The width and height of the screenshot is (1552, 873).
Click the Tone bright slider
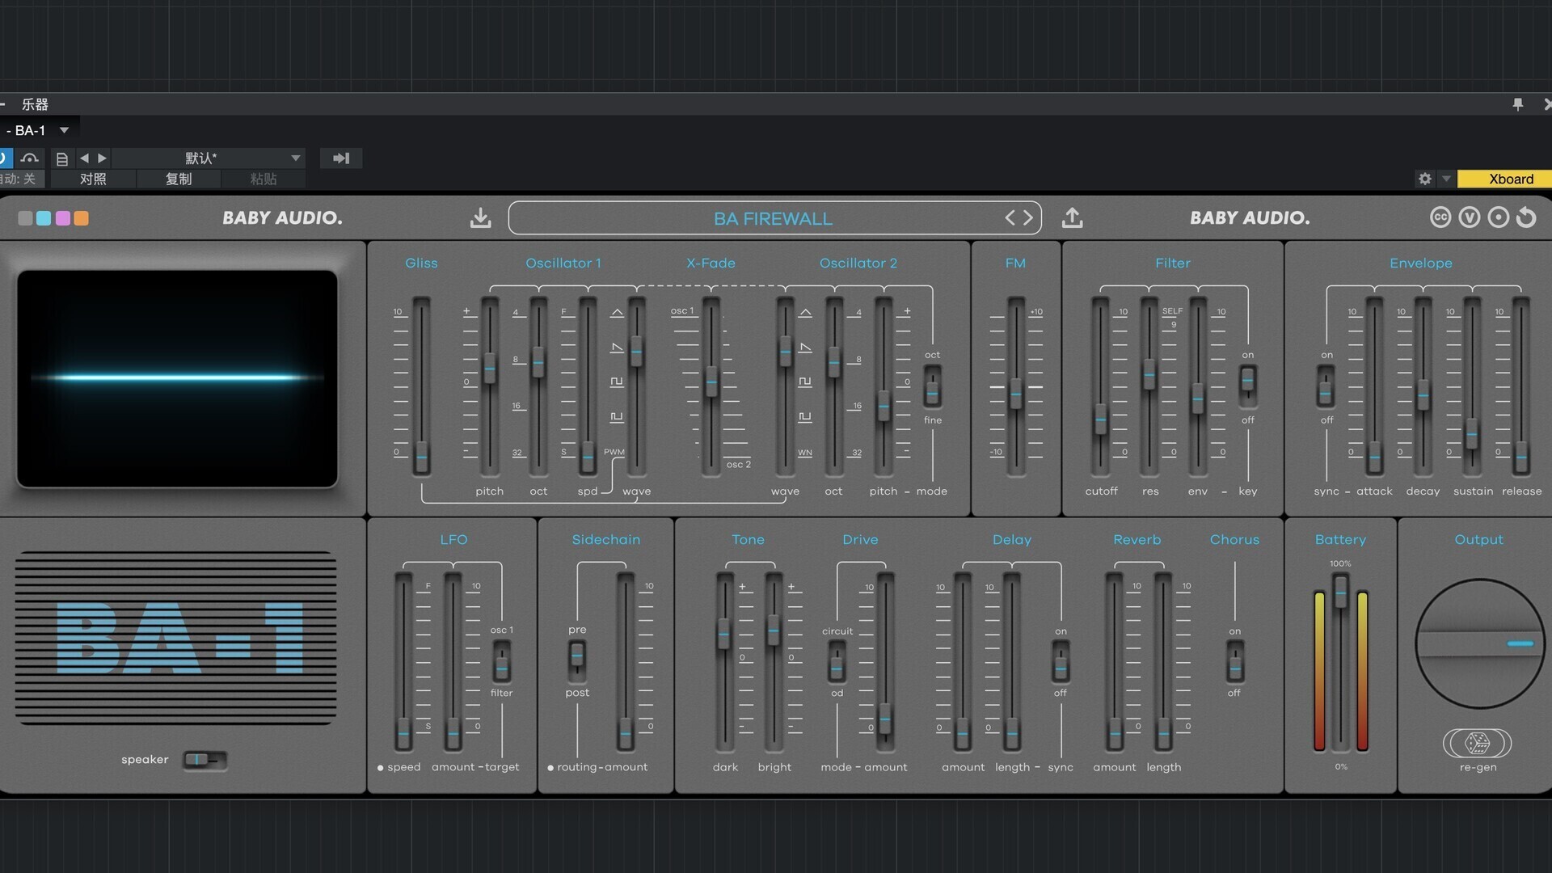[773, 661]
